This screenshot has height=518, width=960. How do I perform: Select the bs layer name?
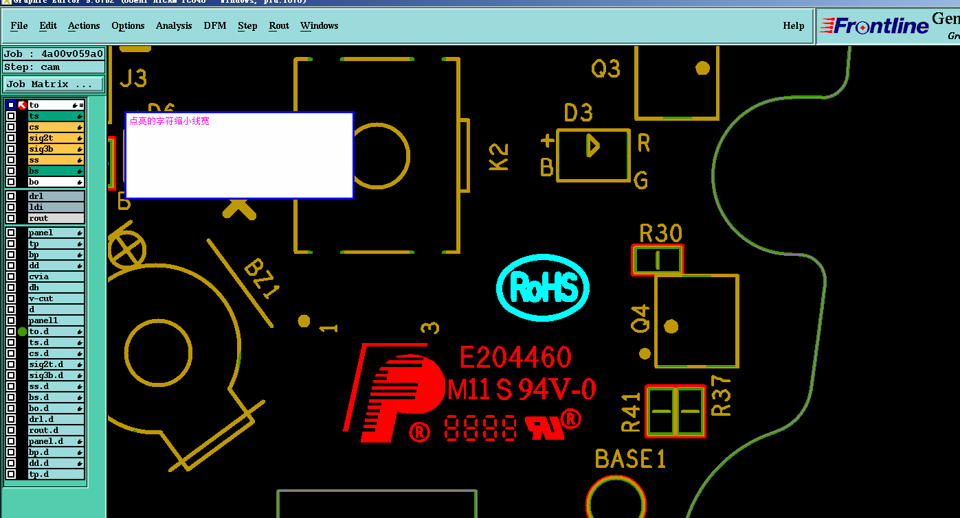point(56,171)
